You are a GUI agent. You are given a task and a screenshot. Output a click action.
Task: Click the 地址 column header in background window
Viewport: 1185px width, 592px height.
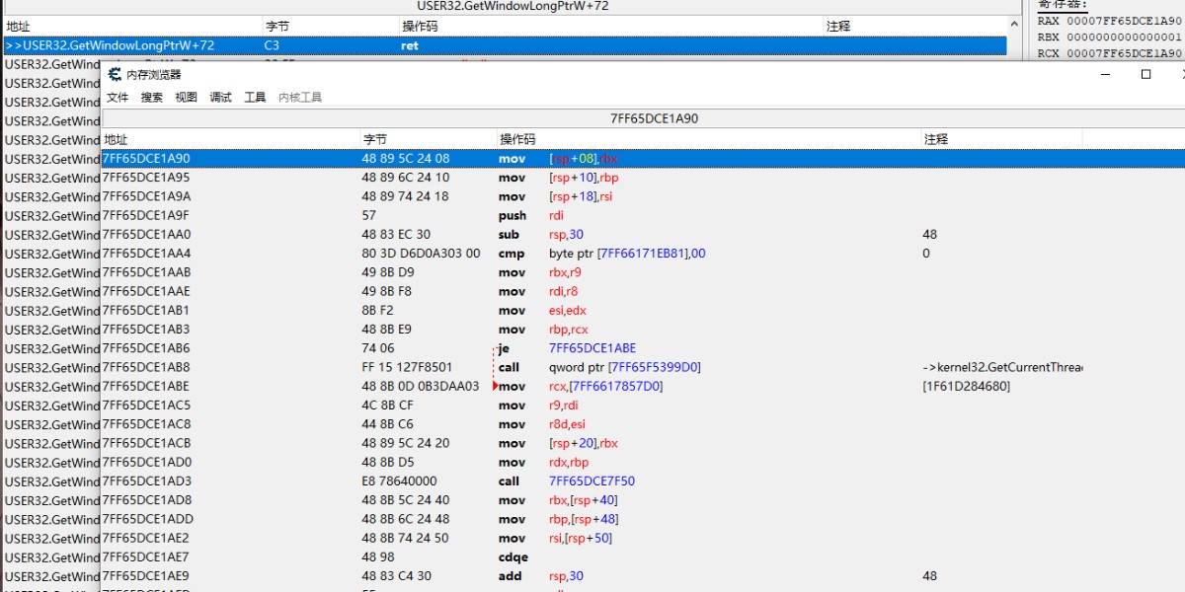(132, 27)
